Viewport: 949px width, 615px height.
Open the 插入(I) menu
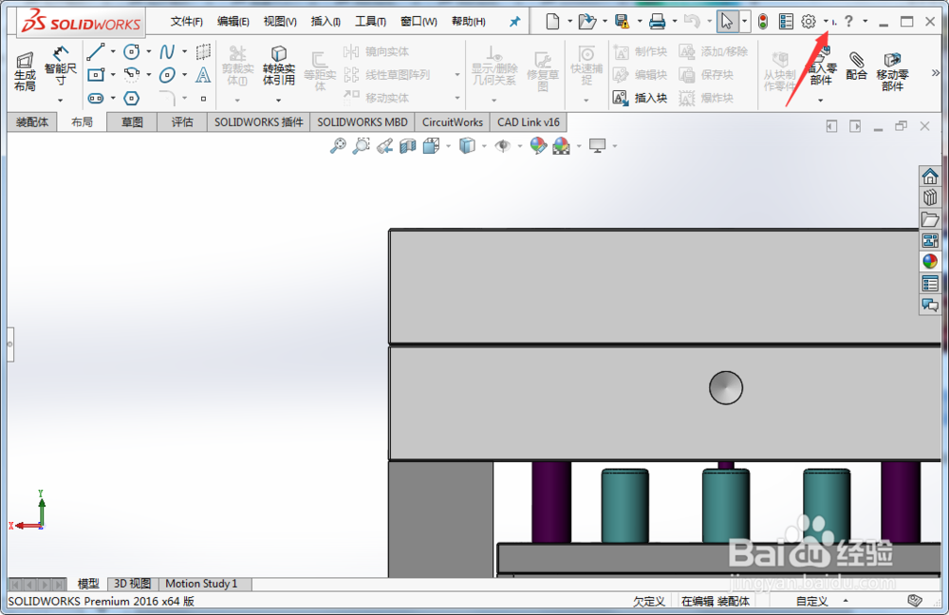[x=326, y=22]
